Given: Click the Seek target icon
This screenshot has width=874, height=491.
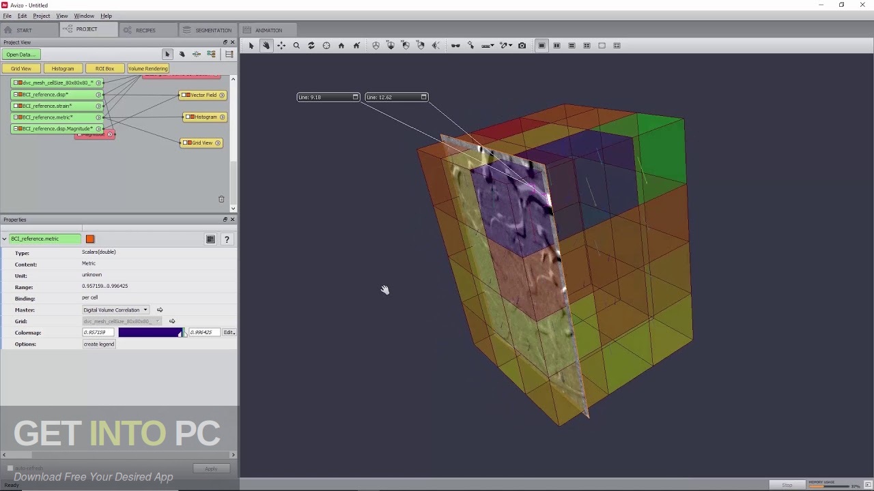Looking at the screenshot, I should coord(326,46).
